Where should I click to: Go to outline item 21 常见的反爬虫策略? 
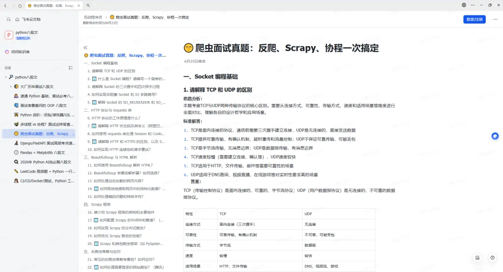(x=121, y=259)
